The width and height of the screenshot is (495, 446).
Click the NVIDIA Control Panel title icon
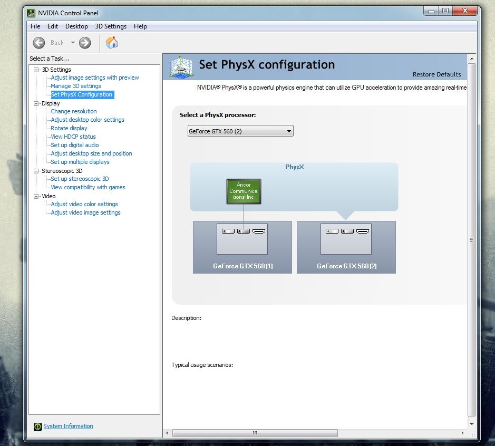coord(32,13)
